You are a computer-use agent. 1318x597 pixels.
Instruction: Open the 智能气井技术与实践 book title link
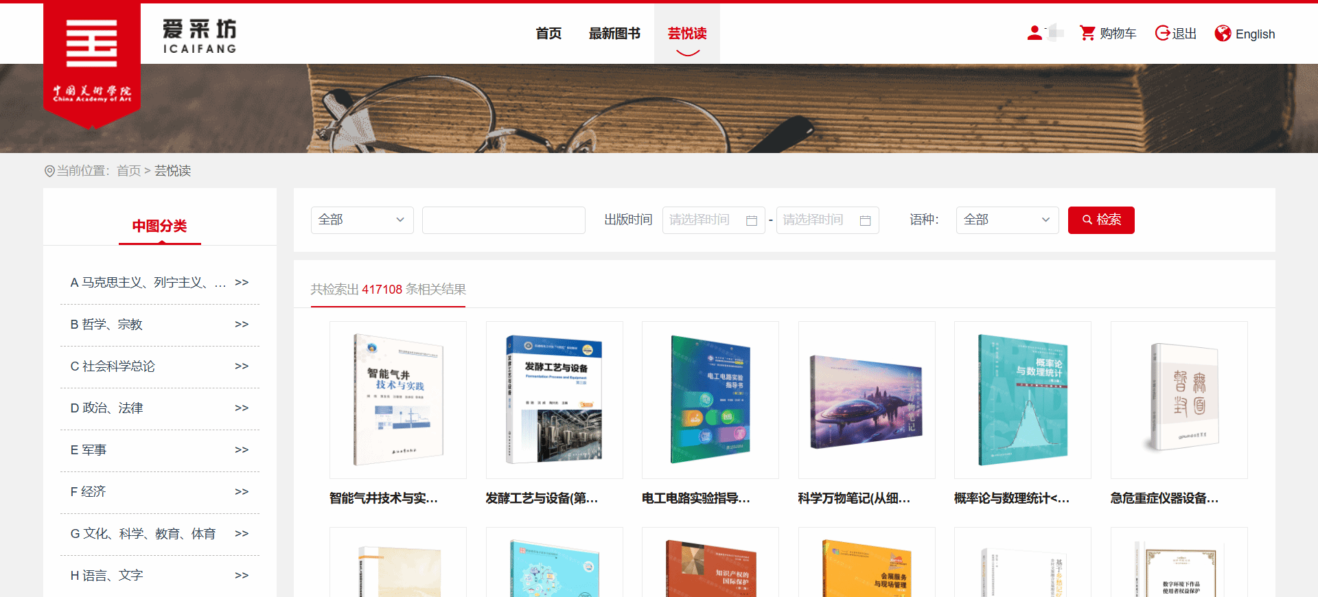[x=383, y=498]
